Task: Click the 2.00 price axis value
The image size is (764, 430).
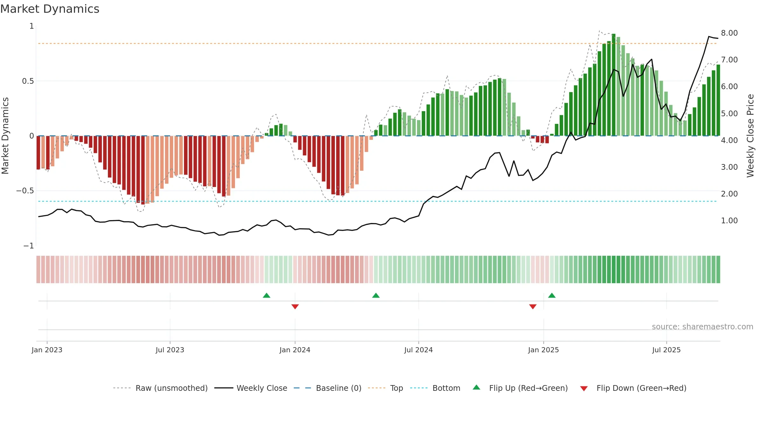Action: (729, 194)
